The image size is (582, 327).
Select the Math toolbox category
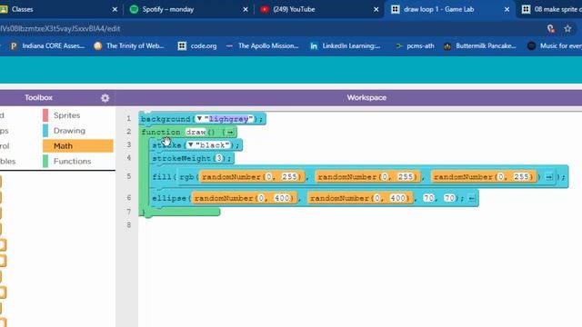point(78,146)
